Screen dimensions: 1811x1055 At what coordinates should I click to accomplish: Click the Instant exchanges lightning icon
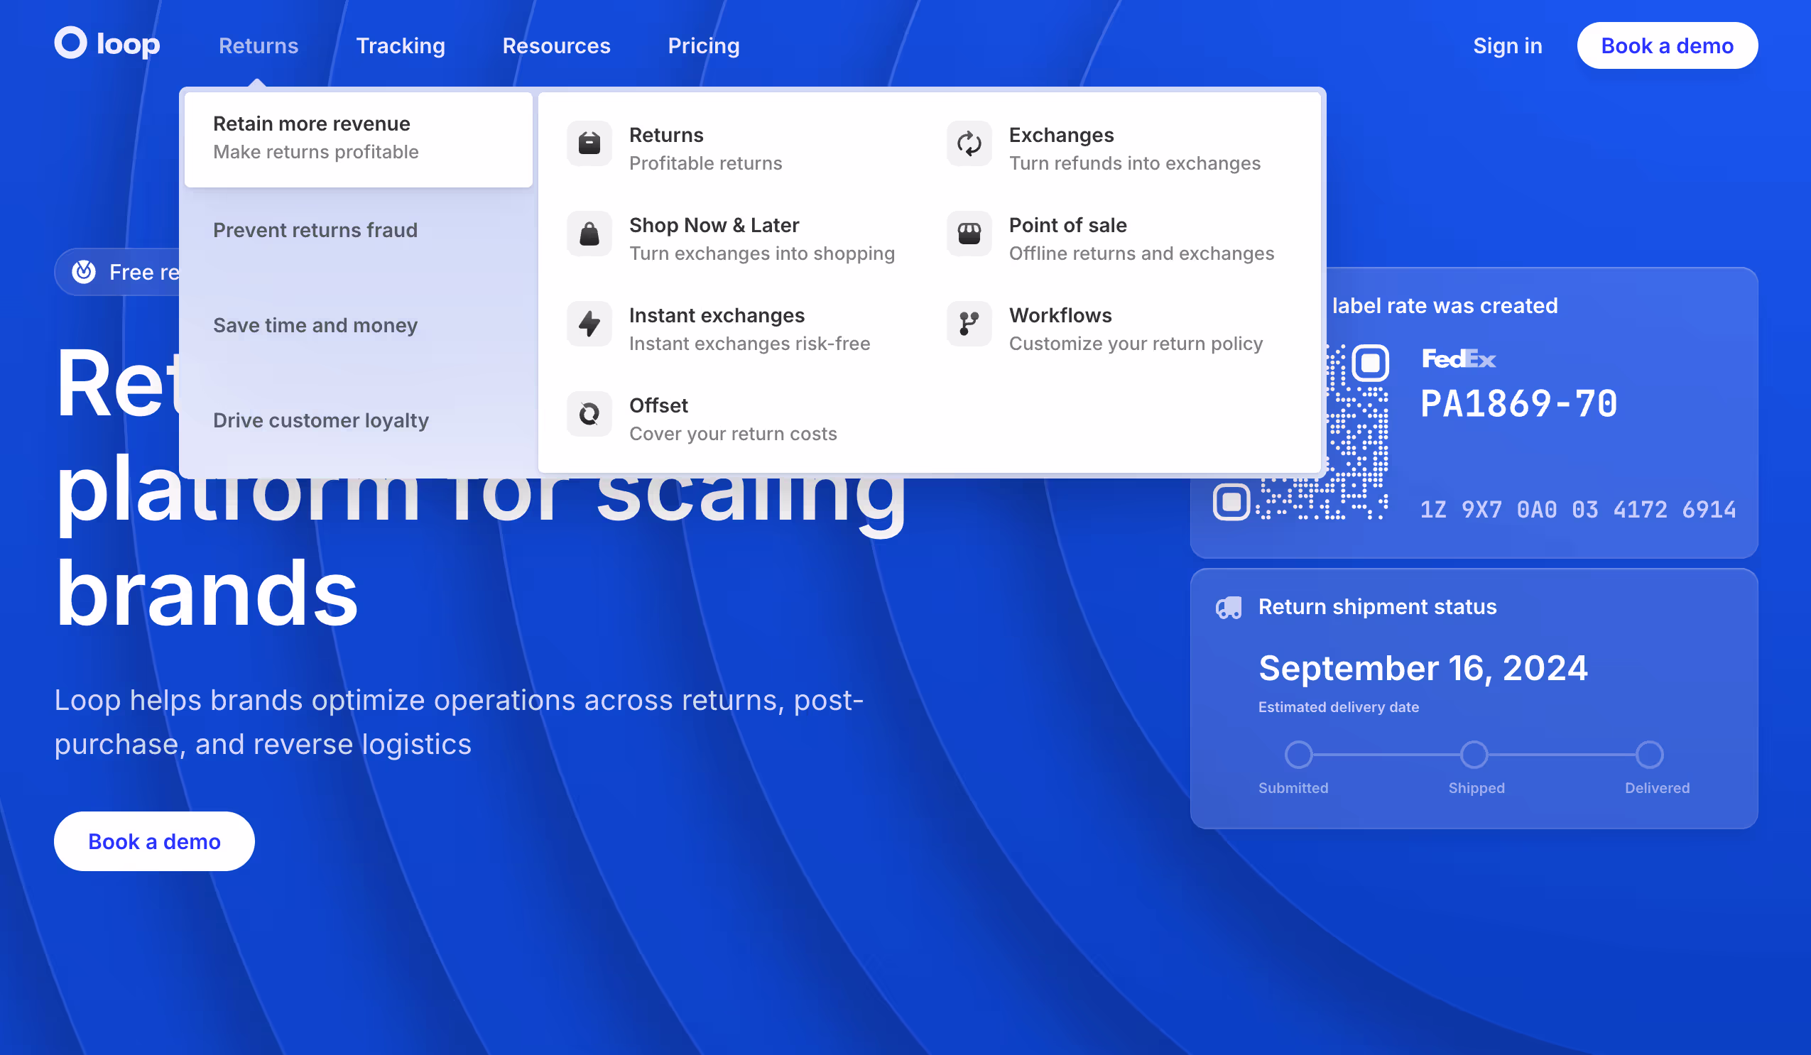pos(589,324)
